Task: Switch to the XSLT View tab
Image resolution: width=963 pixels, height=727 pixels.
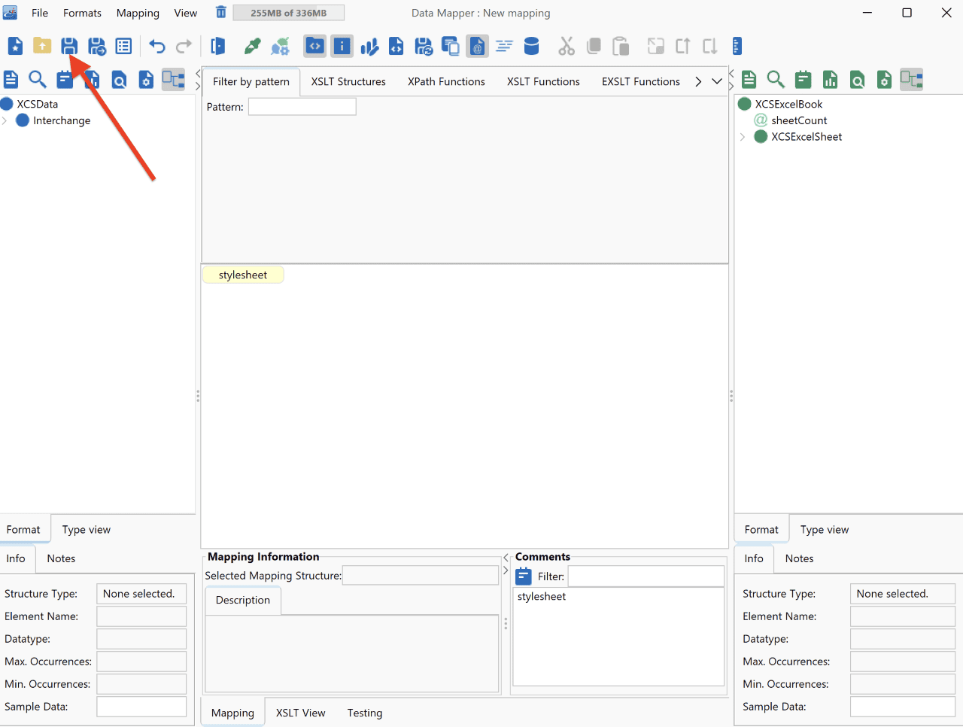Action: pyautogui.click(x=301, y=713)
